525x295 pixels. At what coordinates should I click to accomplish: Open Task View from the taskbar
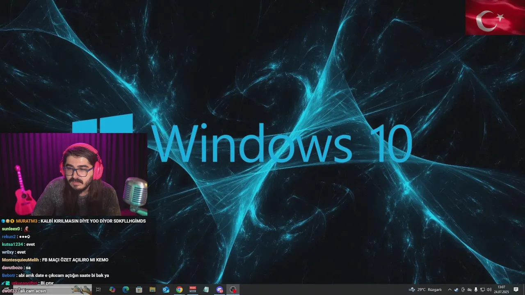[98, 290]
